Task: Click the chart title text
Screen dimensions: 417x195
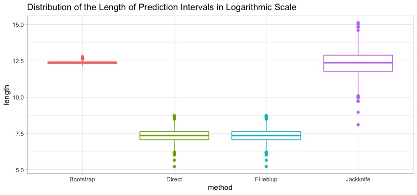Action: pyautogui.click(x=162, y=7)
